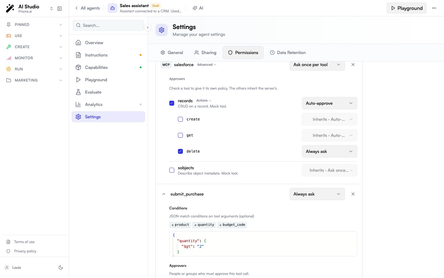Collapse the records Actions list
The image size is (444, 278).
tap(203, 100)
